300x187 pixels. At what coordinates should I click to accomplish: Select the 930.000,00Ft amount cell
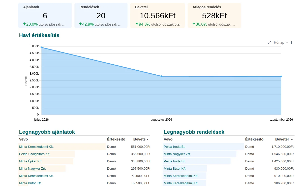(284, 168)
